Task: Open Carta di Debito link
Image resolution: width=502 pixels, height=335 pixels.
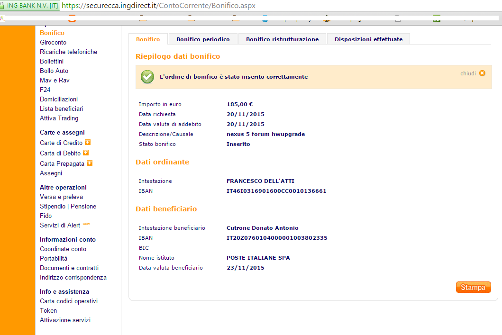Action: click(x=60, y=153)
